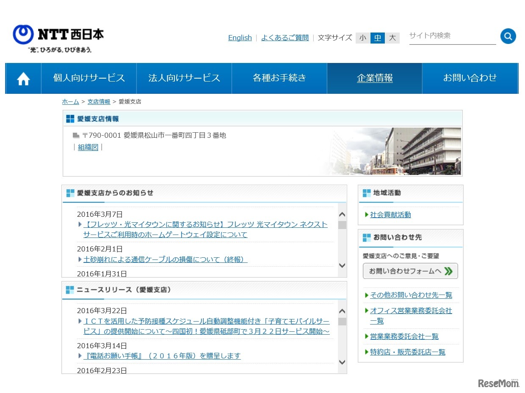Click the ニュースリリース section icon
Viewport: 525px width, 393px height.
(70, 290)
